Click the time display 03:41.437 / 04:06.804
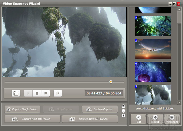Viewport: 183px width, 131px height. [104, 93]
